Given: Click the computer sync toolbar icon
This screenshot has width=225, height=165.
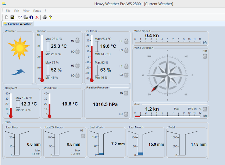Looking at the screenshot, I should [26, 18].
